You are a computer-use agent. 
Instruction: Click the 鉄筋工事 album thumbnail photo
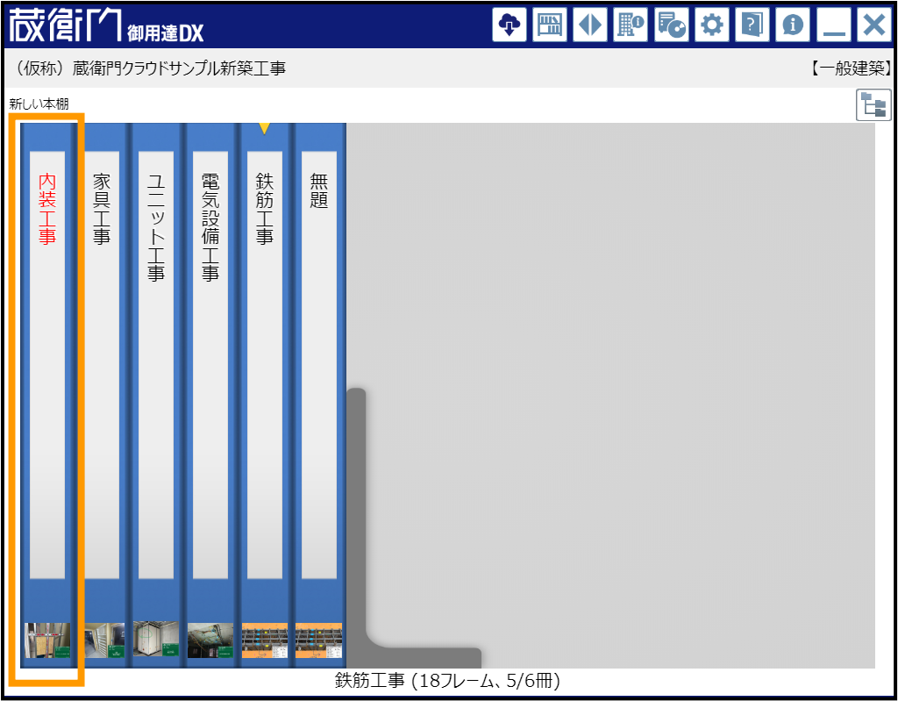[265, 640]
